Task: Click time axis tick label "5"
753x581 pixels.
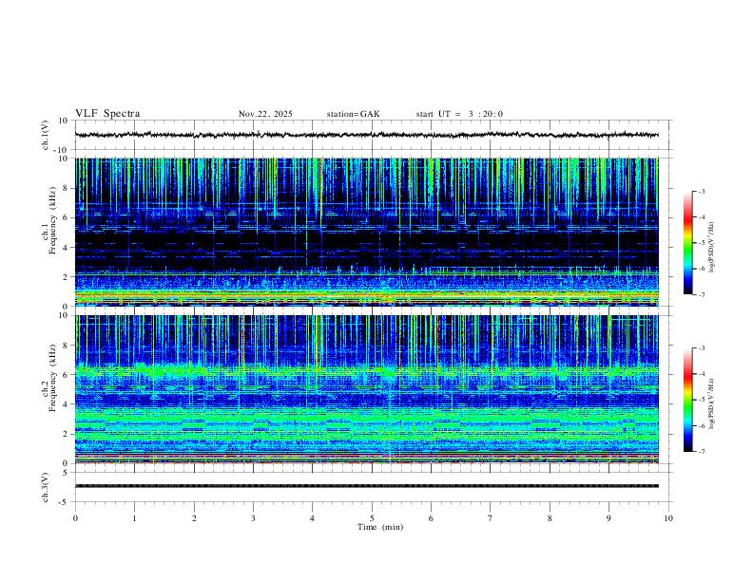Action: click(372, 518)
